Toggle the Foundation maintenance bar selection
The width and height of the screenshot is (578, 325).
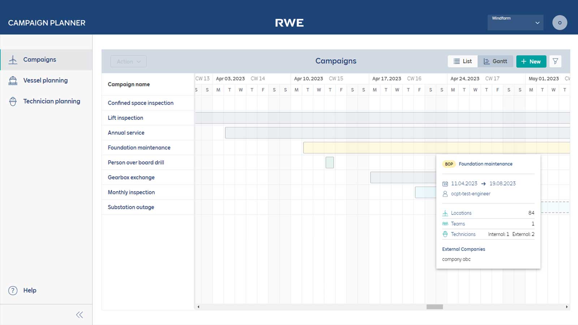click(x=361, y=147)
